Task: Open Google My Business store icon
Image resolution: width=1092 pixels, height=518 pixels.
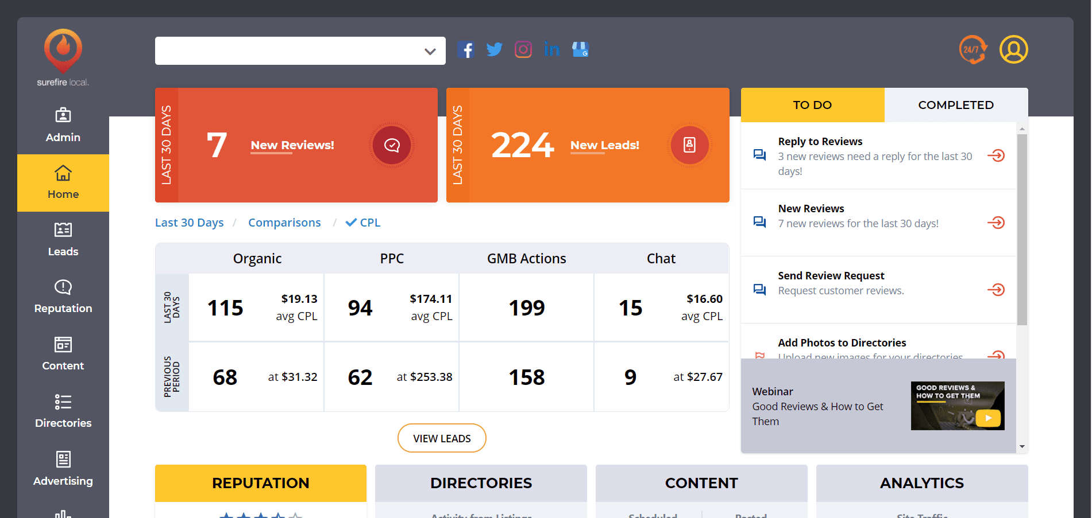Action: pos(580,50)
